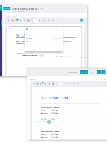Open the three-dot menu in the upper viewer toolbar
Image resolution: width=107 pixels, height=145 pixels.
9,20
